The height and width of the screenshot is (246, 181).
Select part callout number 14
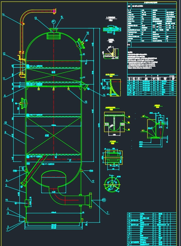[3, 14]
